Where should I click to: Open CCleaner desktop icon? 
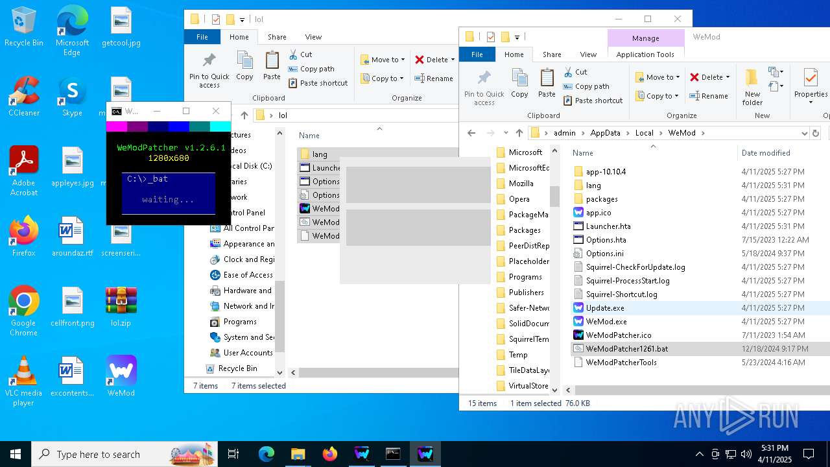pyautogui.click(x=24, y=97)
